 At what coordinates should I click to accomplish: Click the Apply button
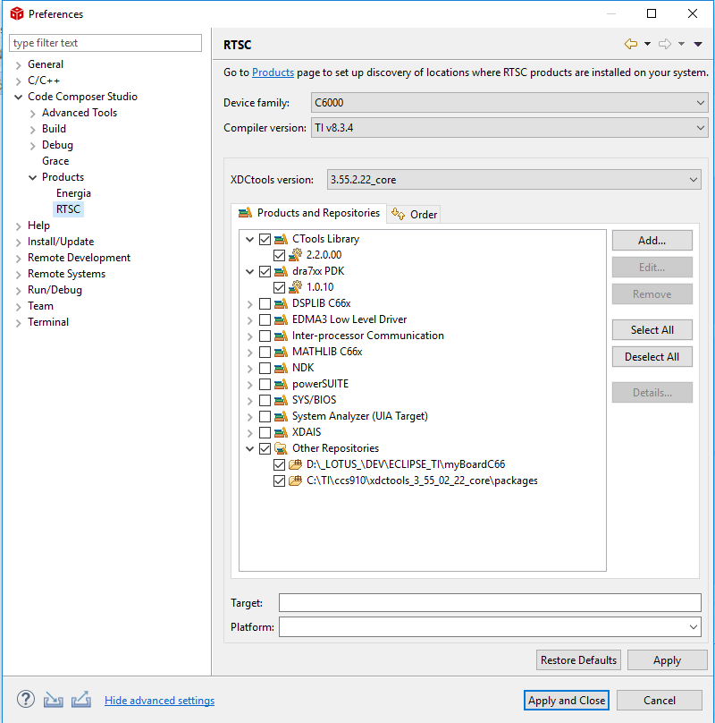pyautogui.click(x=667, y=659)
